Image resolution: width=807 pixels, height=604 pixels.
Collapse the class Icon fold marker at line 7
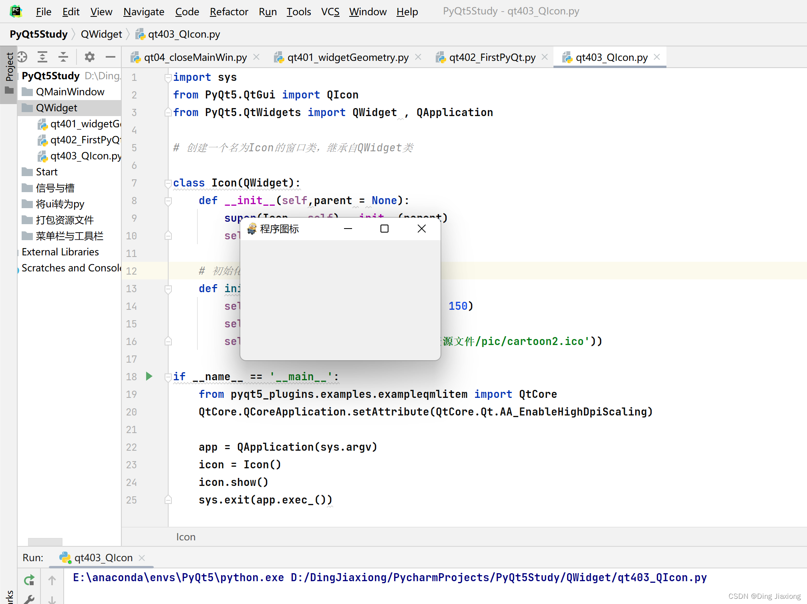click(168, 183)
